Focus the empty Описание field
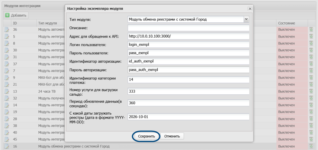318x150 pixels. (x=189, y=28)
